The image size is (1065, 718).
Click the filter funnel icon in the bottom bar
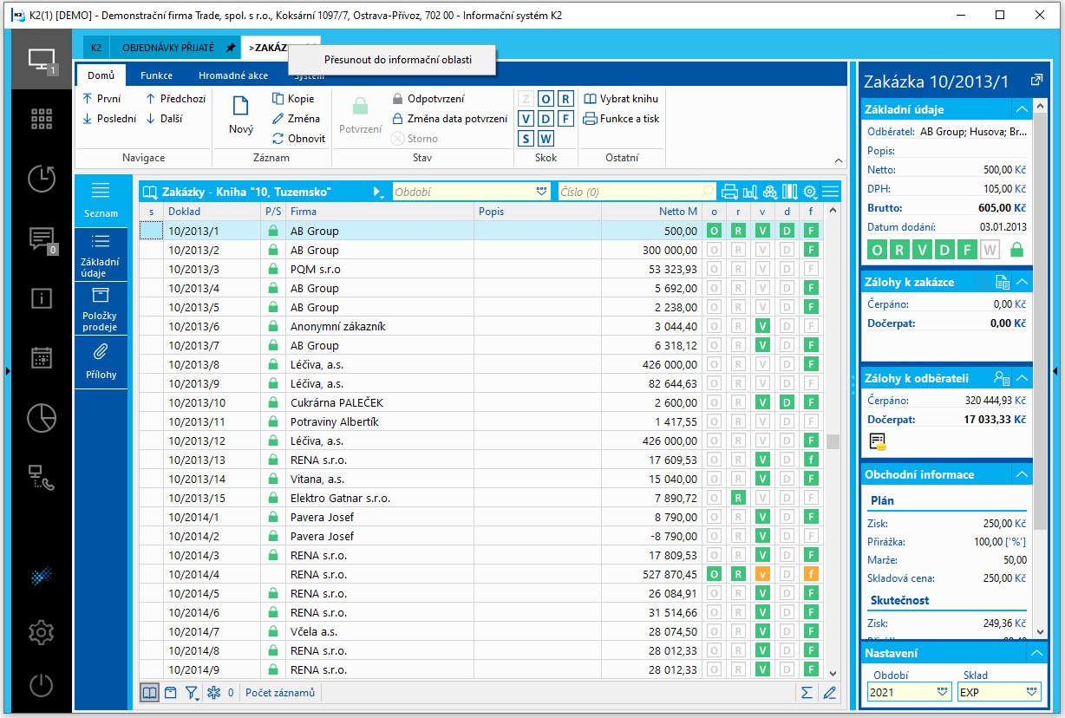pos(191,692)
